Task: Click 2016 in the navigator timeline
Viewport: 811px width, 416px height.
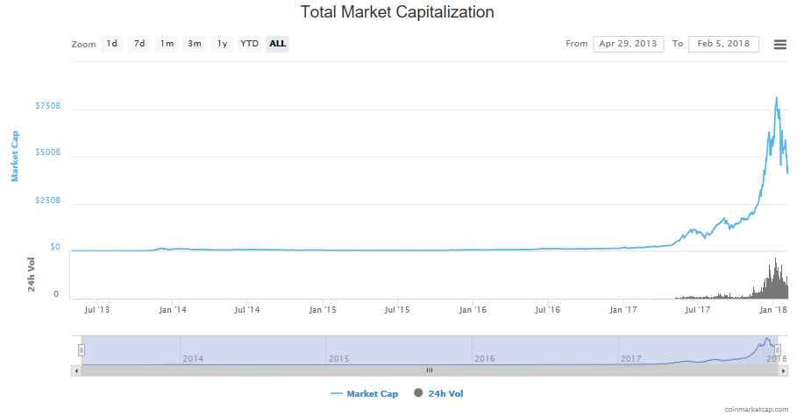Action: click(x=485, y=358)
